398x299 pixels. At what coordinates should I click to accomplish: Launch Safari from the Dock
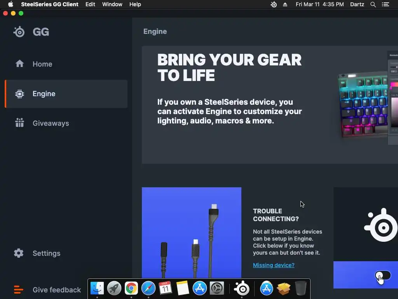click(148, 288)
